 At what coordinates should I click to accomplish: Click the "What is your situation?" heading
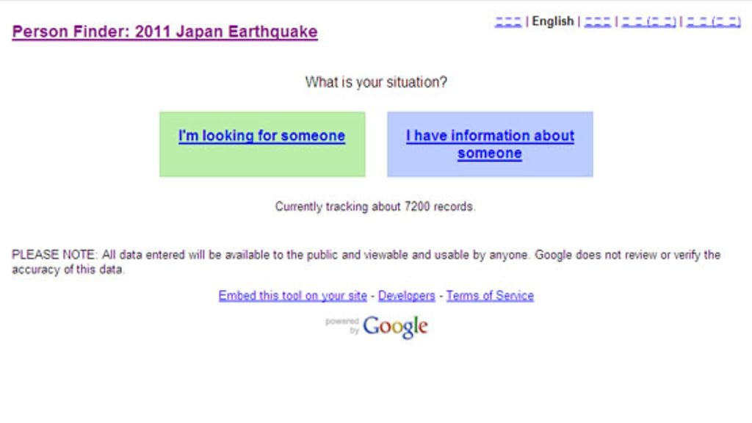376,82
